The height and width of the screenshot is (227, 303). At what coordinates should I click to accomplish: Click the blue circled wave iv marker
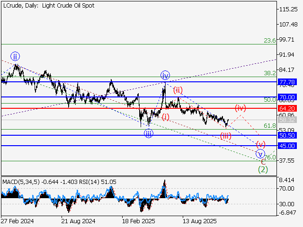[165, 75]
